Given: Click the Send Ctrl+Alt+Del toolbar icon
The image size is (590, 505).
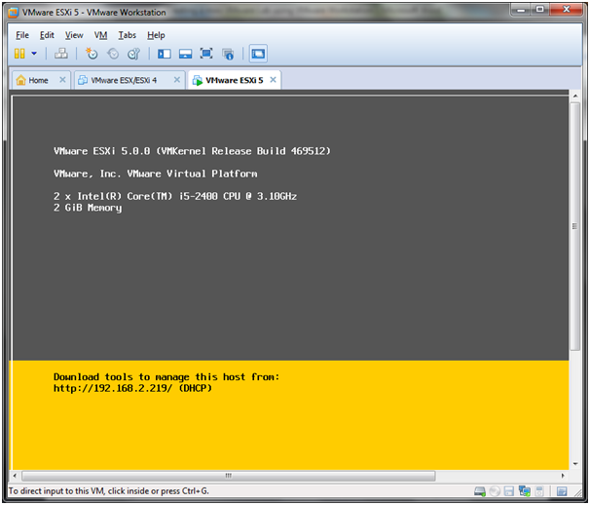Looking at the screenshot, I should point(61,54).
